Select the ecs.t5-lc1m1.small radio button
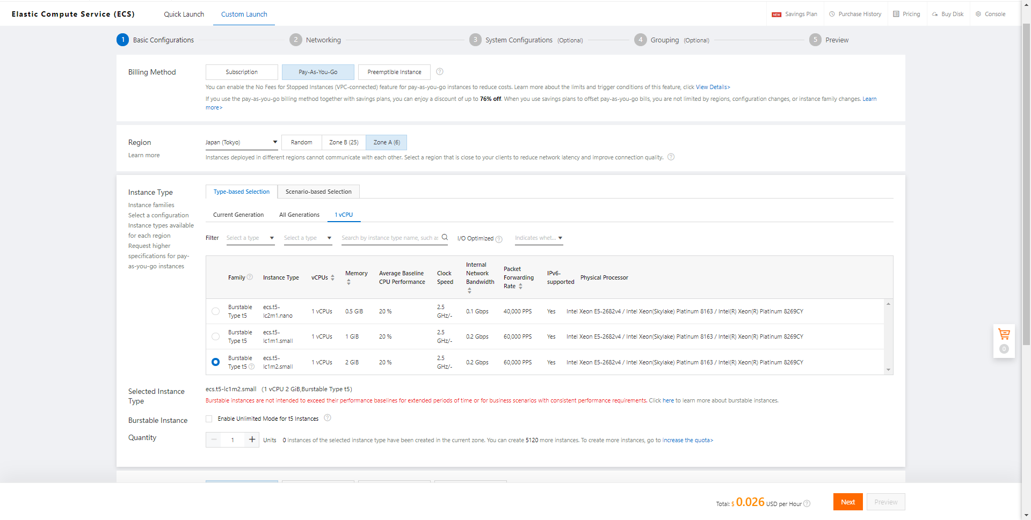The width and height of the screenshot is (1031, 520). click(215, 336)
